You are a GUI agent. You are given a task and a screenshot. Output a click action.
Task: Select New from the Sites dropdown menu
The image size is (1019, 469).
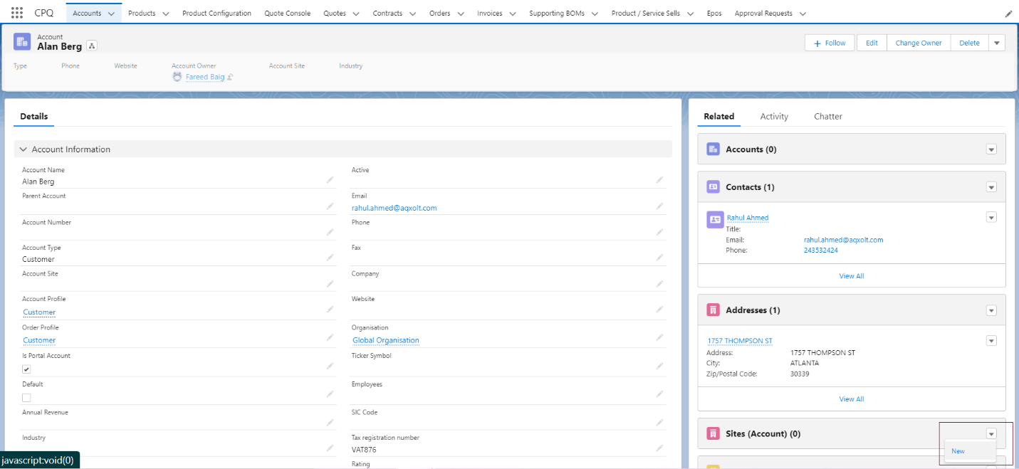[957, 450]
